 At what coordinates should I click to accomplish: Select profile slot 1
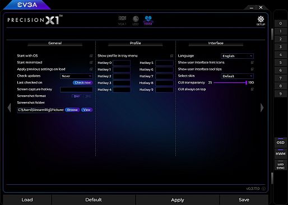(x=280, y=31)
